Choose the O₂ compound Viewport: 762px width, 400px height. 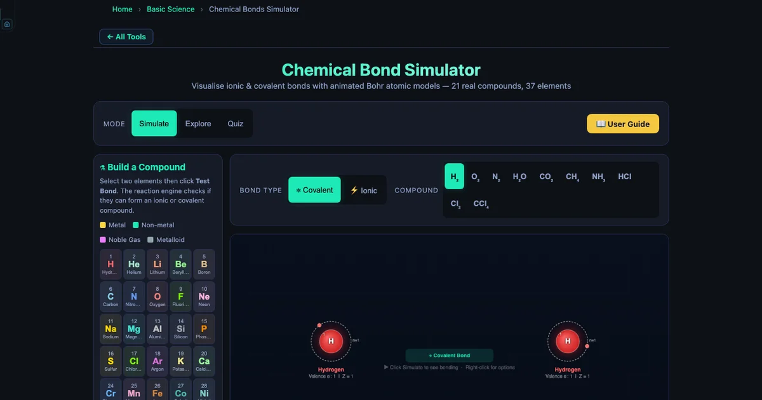tap(475, 177)
